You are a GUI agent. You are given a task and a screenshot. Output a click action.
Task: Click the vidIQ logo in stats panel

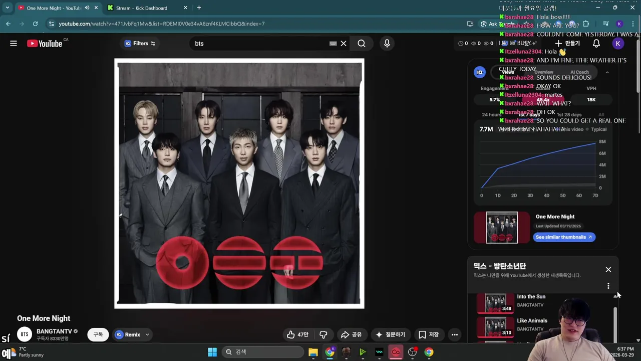pyautogui.click(x=480, y=72)
